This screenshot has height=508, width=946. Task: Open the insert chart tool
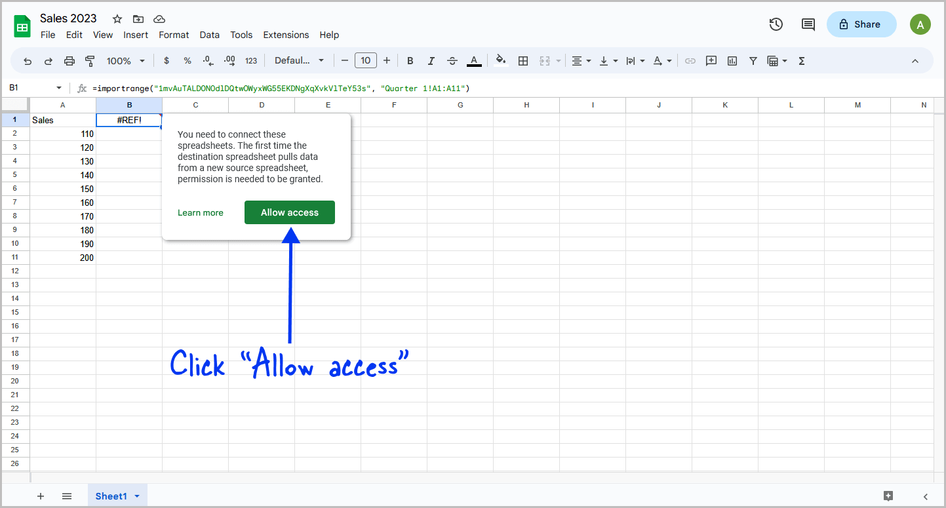(x=732, y=60)
